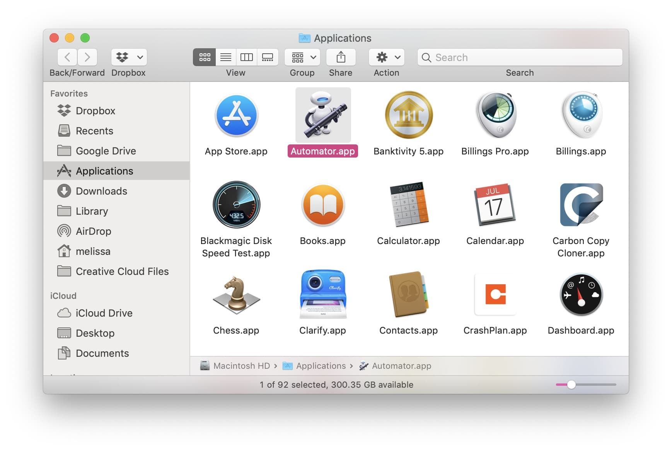Click the window title folder icon
The height and width of the screenshot is (451, 672).
click(305, 38)
